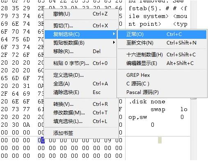Click 'op,sw' in text column
The width and height of the screenshot is (208, 161).
click(137, 117)
